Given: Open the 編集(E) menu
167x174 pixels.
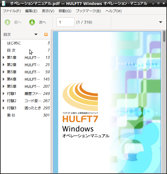Looking at the screenshot, I should (31, 11).
